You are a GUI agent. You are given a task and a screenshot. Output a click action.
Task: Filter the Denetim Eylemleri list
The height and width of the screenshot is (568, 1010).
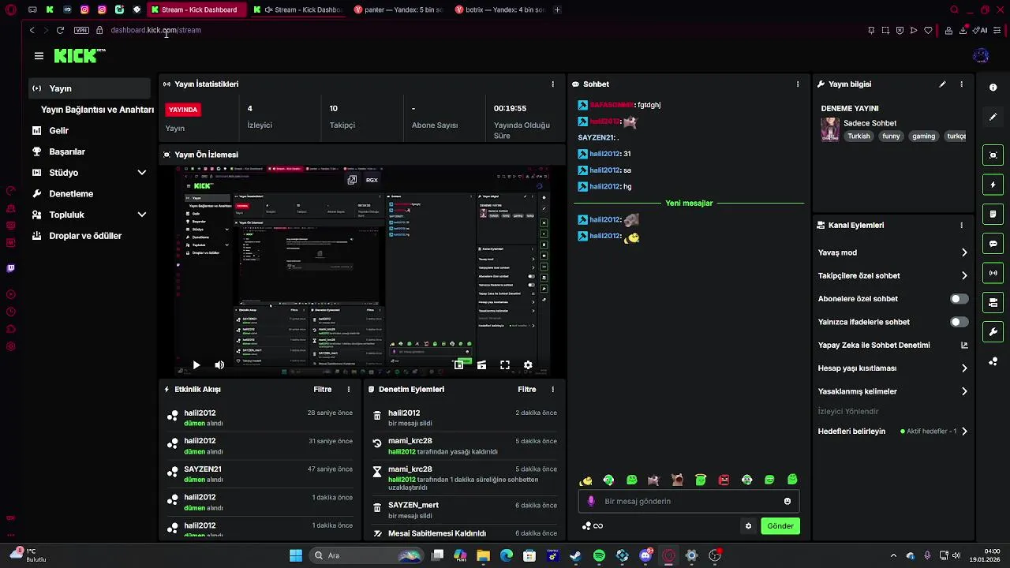tap(526, 389)
